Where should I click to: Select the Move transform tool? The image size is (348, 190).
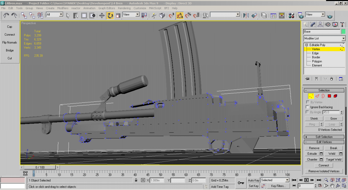[x=102, y=15]
